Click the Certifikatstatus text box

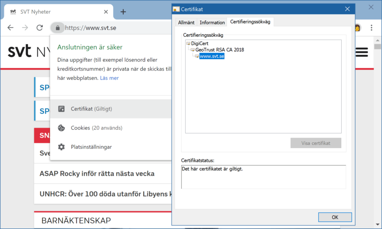pyautogui.click(x=263, y=177)
